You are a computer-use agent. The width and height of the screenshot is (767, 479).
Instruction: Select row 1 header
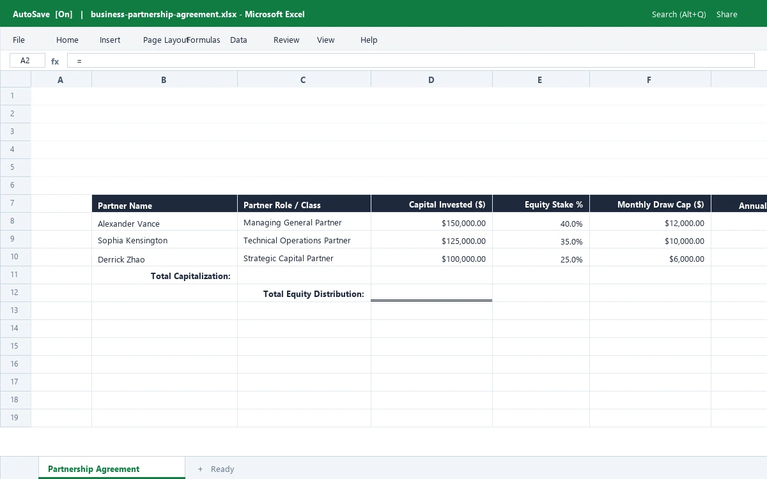click(x=15, y=96)
